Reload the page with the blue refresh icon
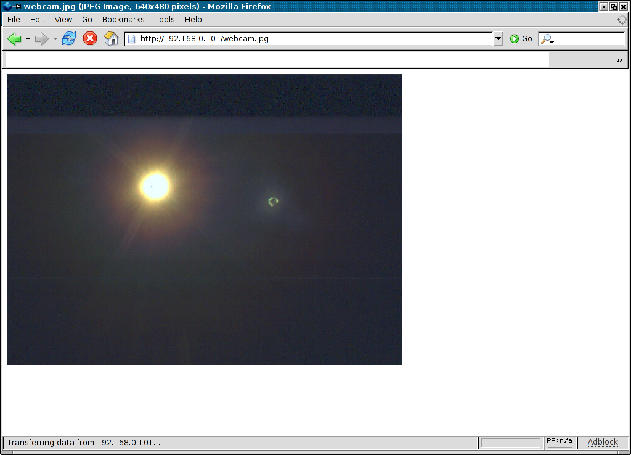This screenshot has height=455, width=631. (x=69, y=39)
